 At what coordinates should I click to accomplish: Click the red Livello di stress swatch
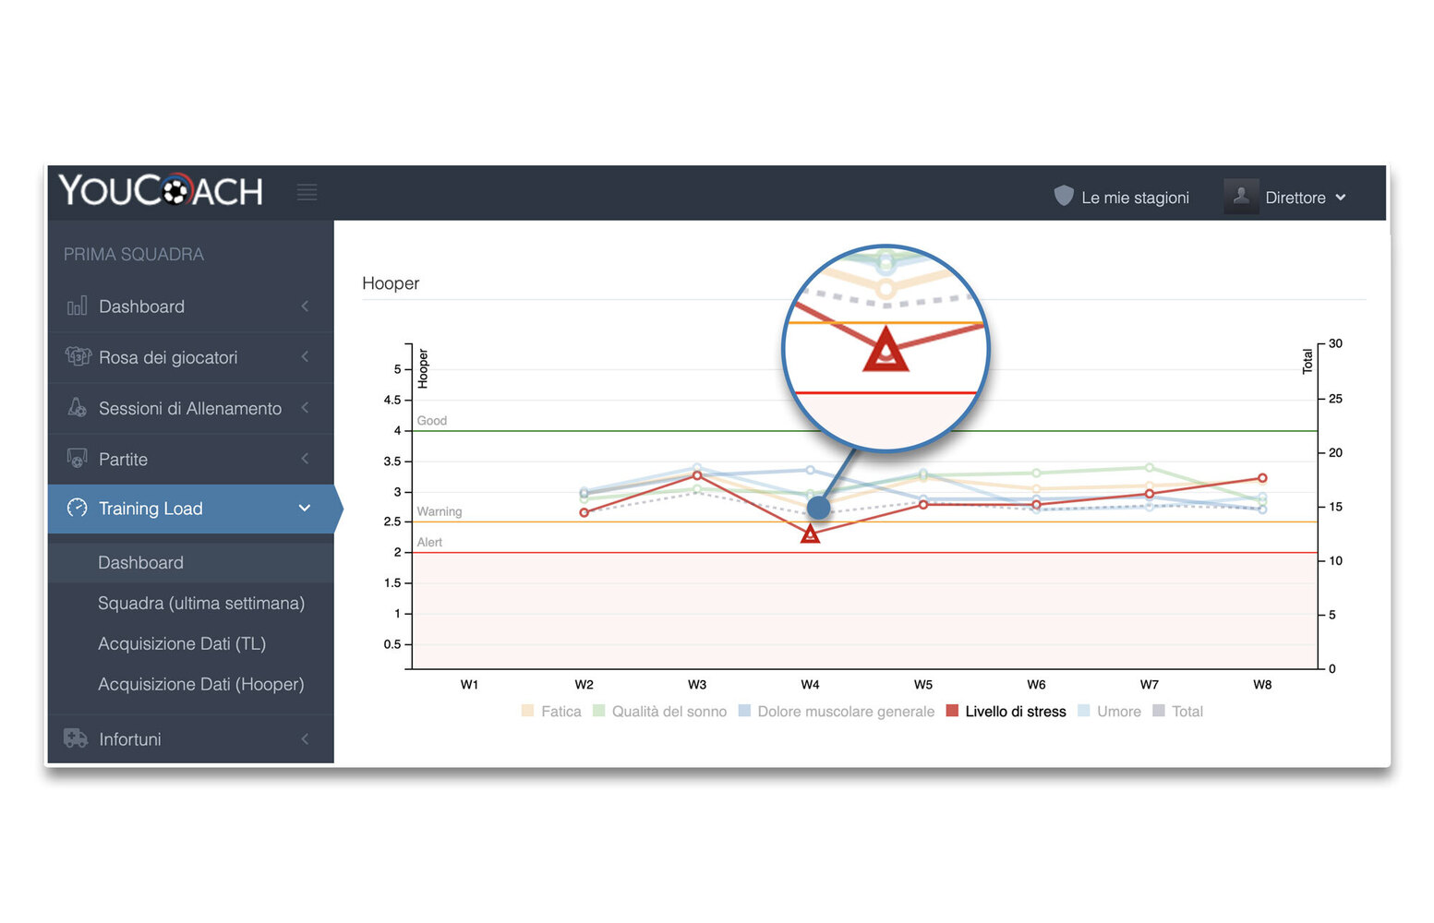tap(952, 711)
